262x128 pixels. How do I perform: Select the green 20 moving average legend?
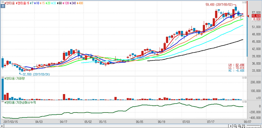pos(48,3)
